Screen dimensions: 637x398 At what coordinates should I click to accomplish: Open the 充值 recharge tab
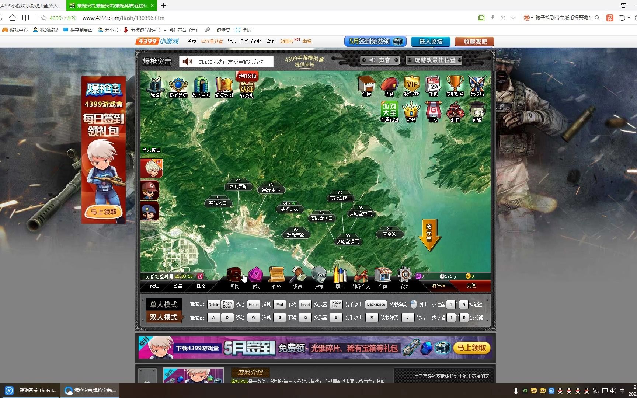click(x=471, y=286)
